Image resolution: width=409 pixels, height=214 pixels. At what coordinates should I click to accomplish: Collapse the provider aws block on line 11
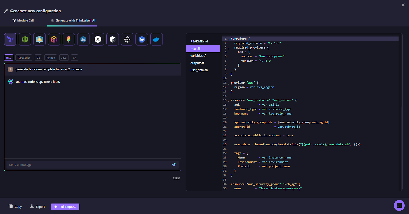(229, 83)
